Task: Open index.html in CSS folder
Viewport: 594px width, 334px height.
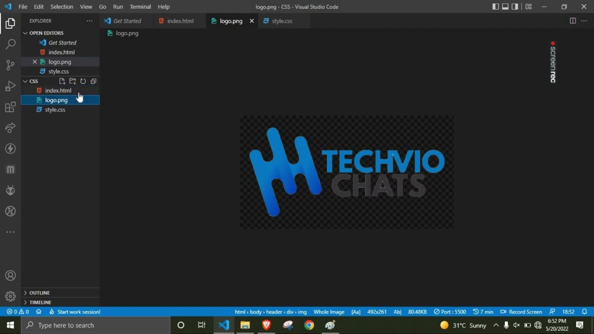Action: [x=60, y=90]
